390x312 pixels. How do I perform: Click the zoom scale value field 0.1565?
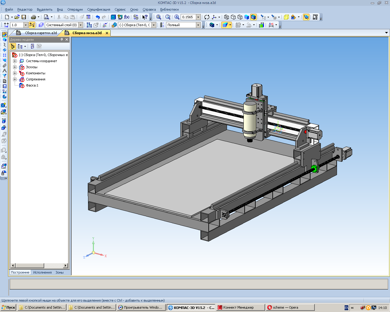(x=188, y=17)
